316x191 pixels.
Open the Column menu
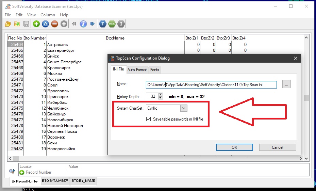[x=48, y=15]
